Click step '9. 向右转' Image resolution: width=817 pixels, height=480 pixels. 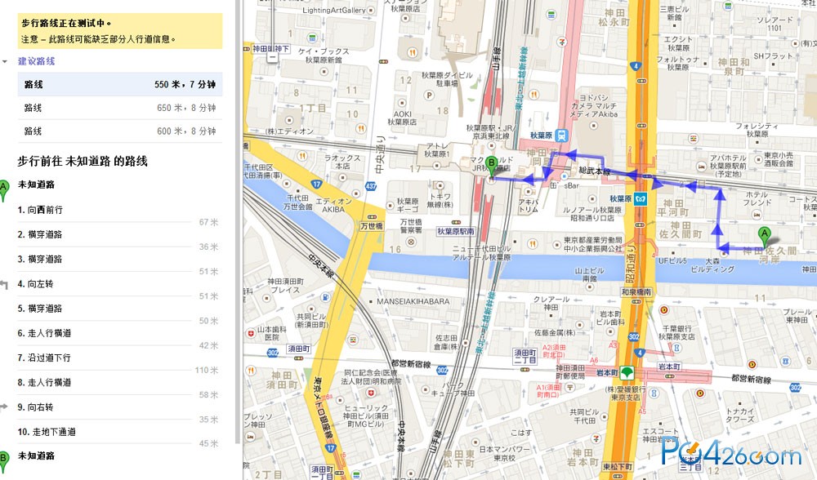click(35, 407)
